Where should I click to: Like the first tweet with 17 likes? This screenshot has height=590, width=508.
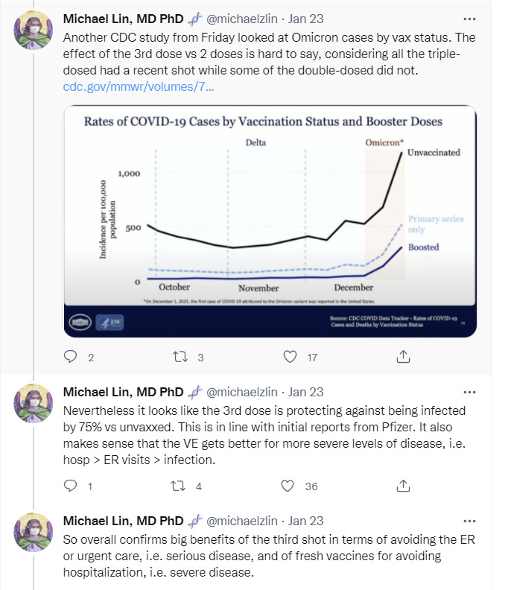click(290, 357)
